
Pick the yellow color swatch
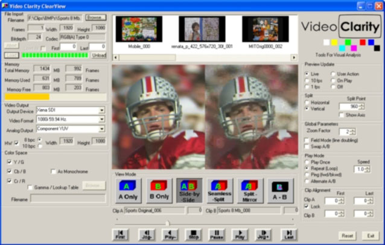click(334, 42)
